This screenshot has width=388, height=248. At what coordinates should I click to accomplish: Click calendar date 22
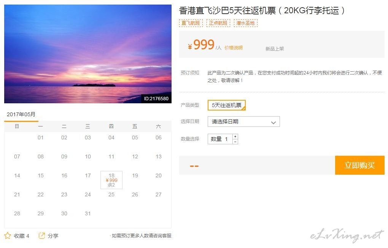(x=41, y=195)
